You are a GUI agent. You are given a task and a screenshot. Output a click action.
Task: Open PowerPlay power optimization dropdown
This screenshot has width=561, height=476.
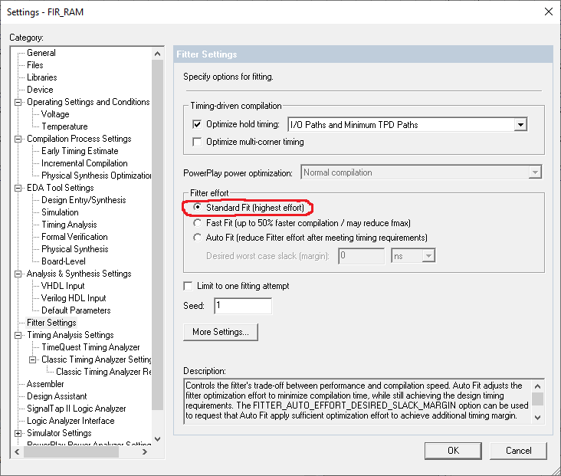[x=535, y=172]
